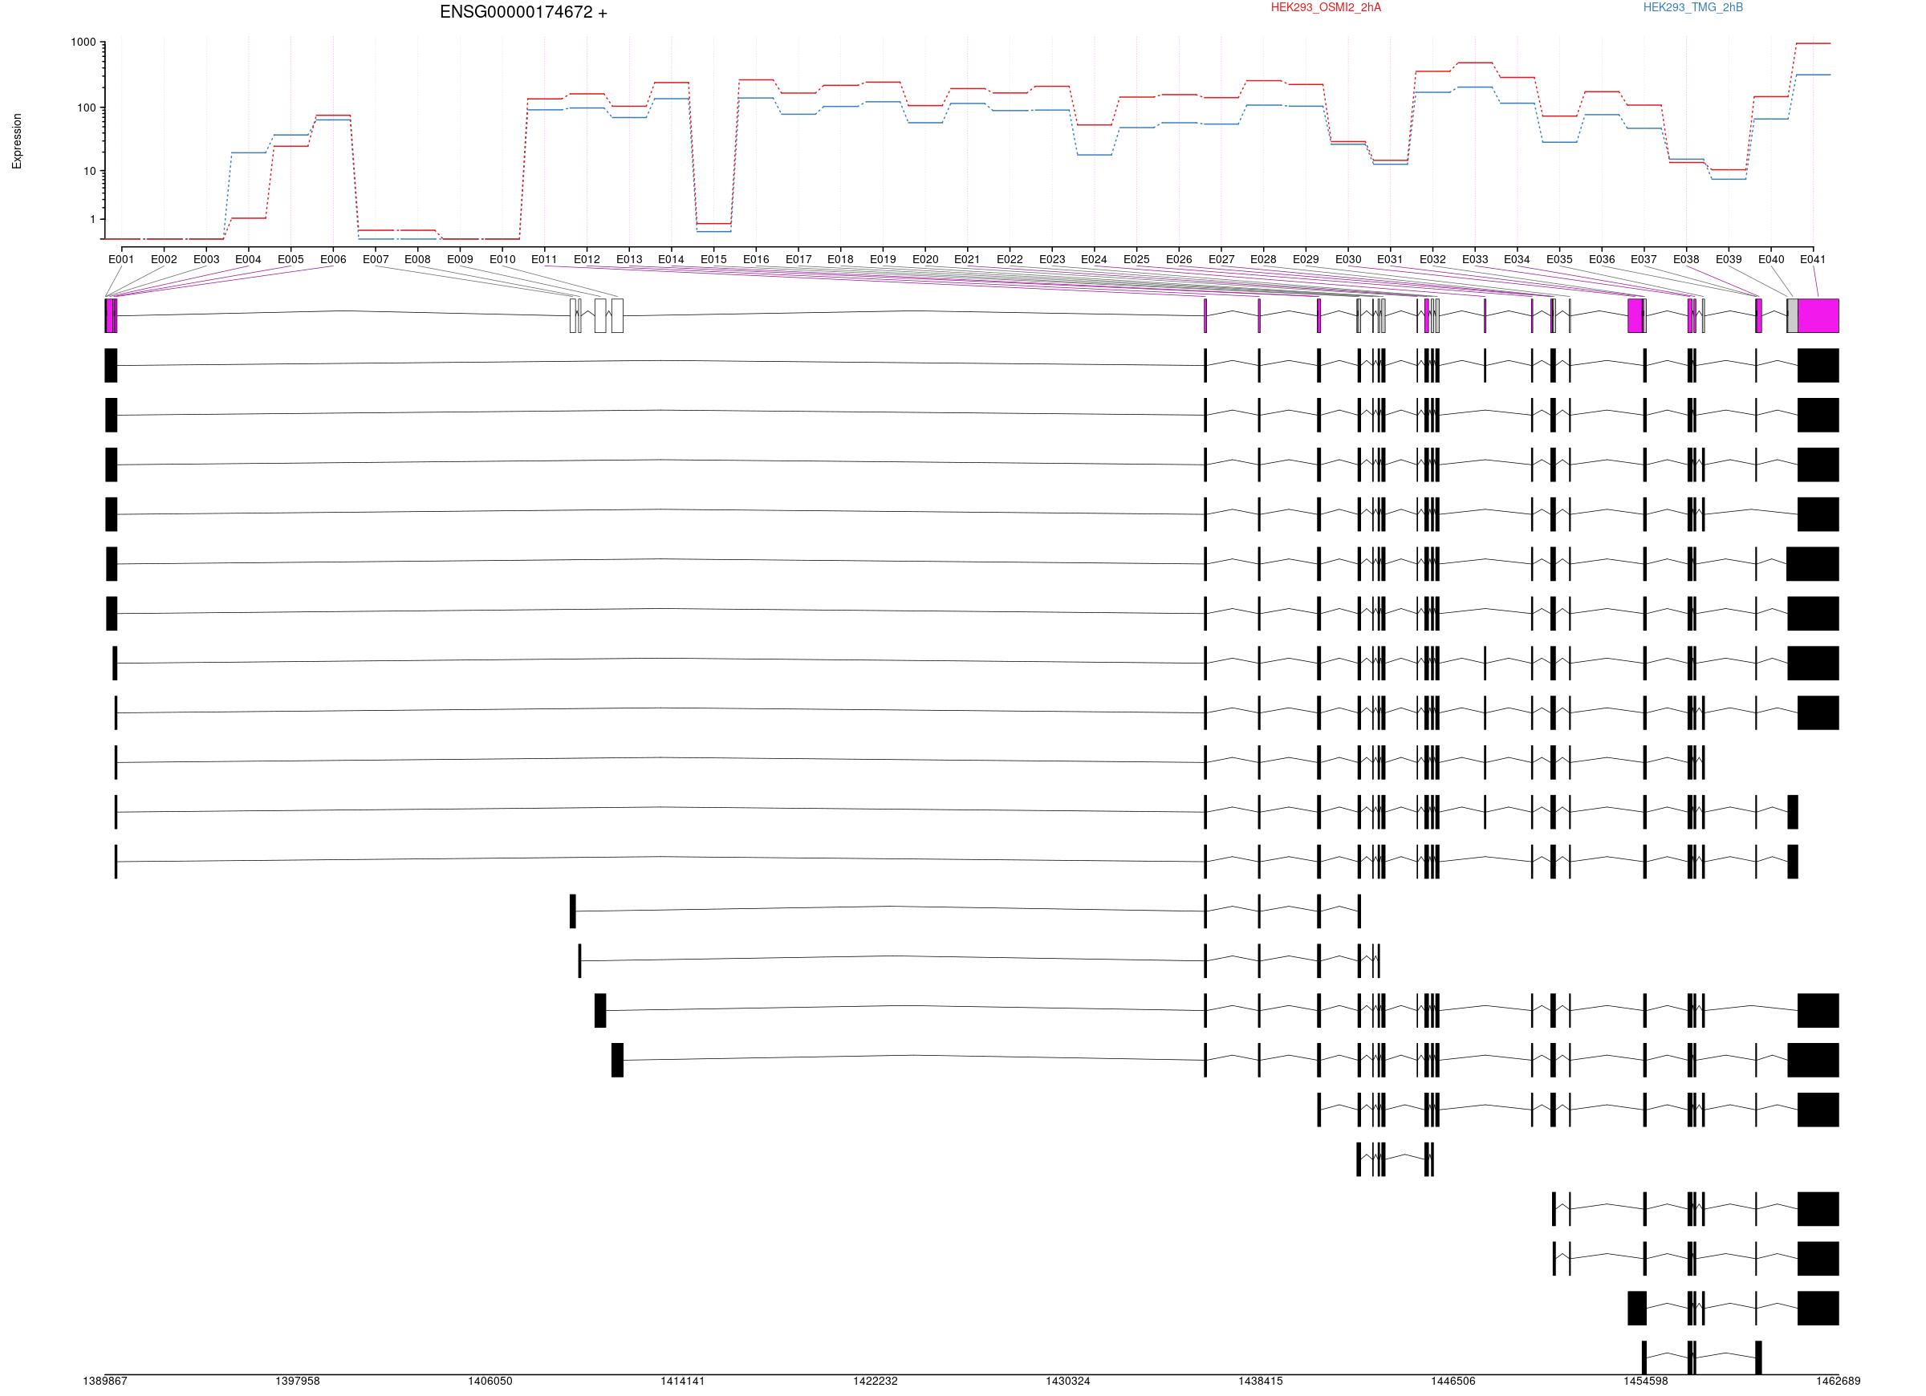
Task: Click exon label E033
Action: tap(1475, 260)
